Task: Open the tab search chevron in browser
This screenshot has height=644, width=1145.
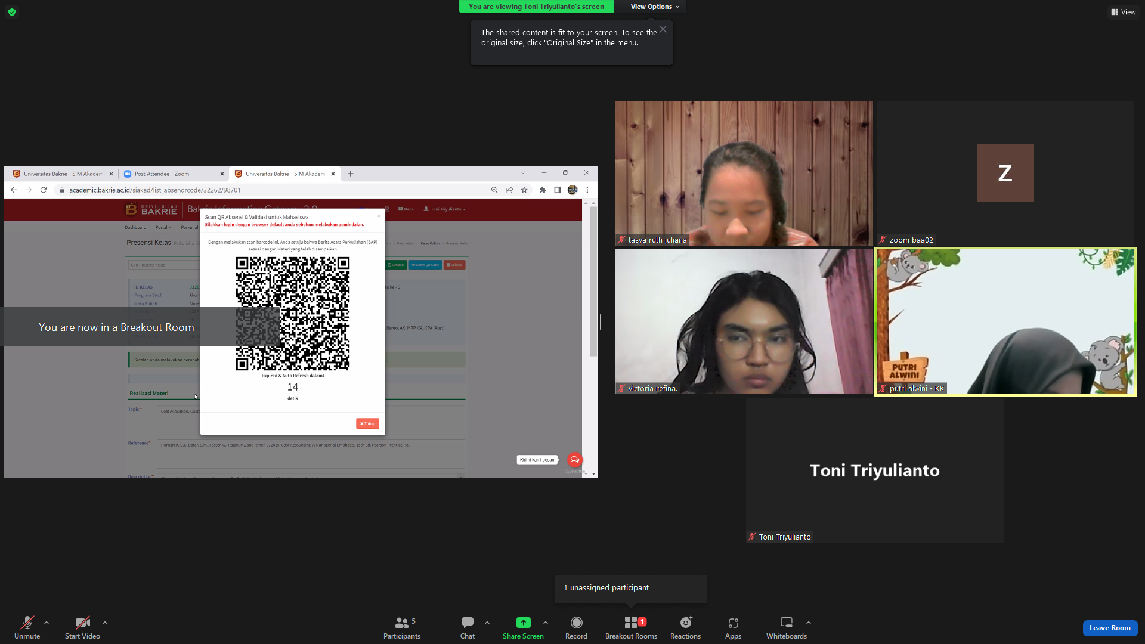Action: coord(523,173)
